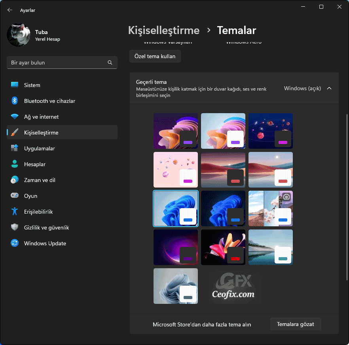Navigate to Kişiselleştirme breadcrumb
349x345 pixels.
tap(164, 30)
